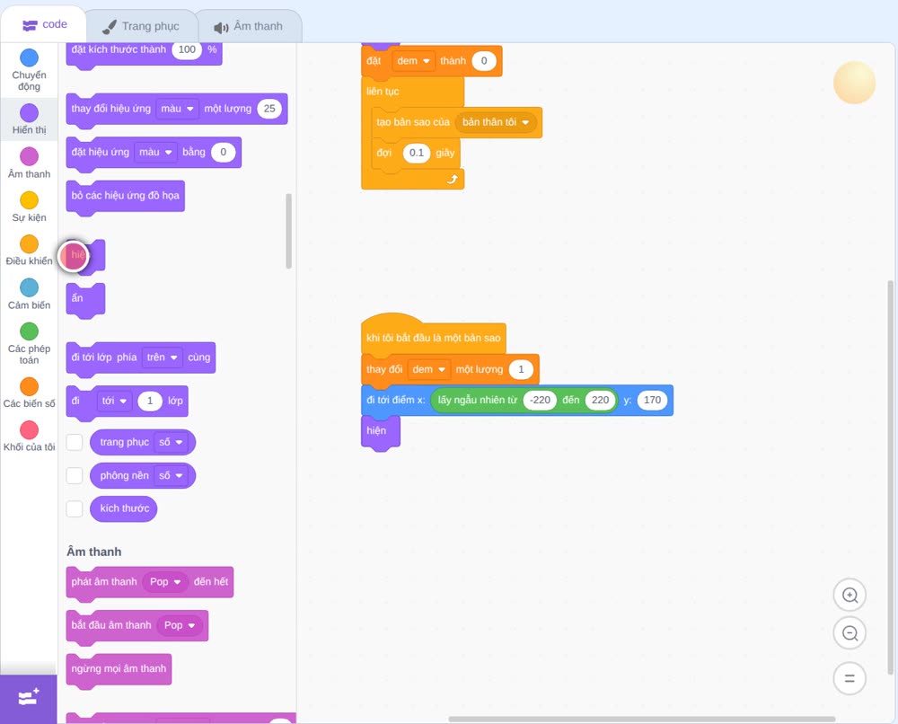Click the 25 value field in palette
This screenshot has width=898, height=724.
pos(269,109)
